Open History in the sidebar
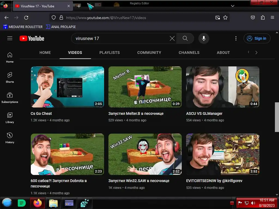Image resolution: width=279 pixels, height=209 pixels. tap(10, 138)
